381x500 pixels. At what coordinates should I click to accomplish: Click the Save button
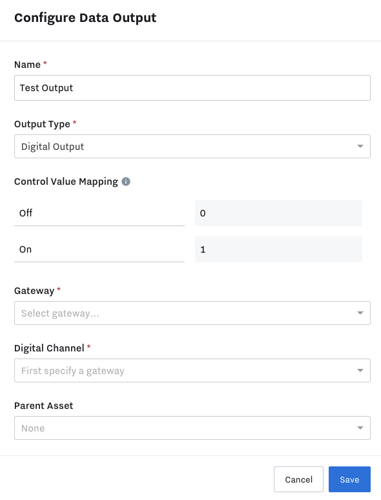click(x=349, y=479)
